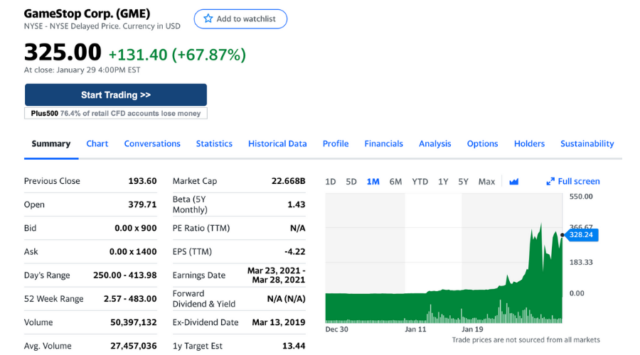
Task: Go to the Statistics tab
Action: 214,143
